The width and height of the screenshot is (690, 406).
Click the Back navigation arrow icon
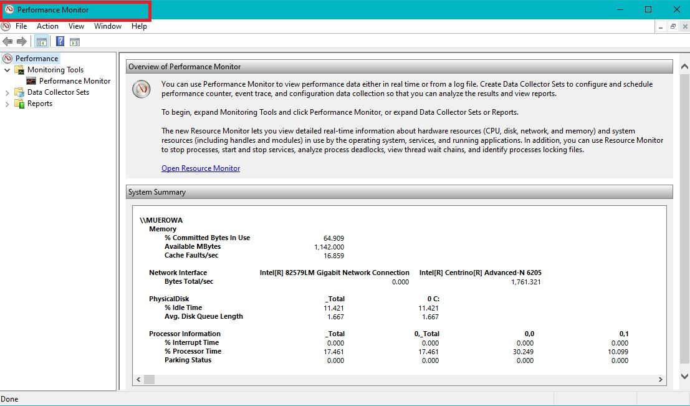(x=8, y=41)
